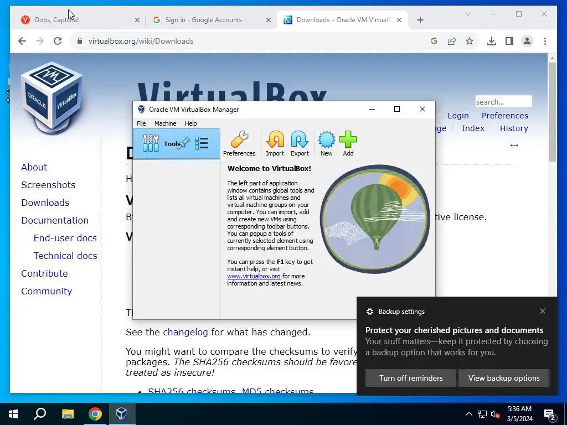The image size is (567, 425).
Task: Click Turn off reminders button
Action: [410, 378]
